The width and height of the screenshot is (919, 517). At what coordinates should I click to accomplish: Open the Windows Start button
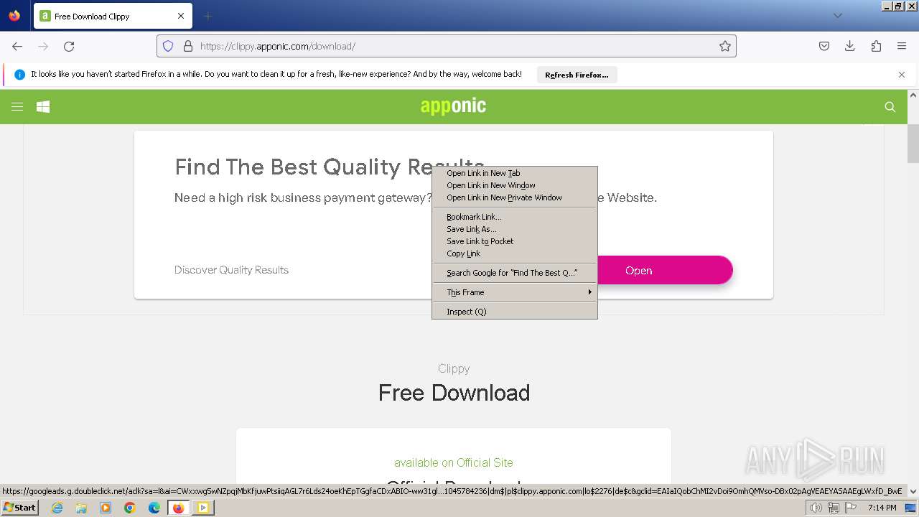tap(20, 508)
